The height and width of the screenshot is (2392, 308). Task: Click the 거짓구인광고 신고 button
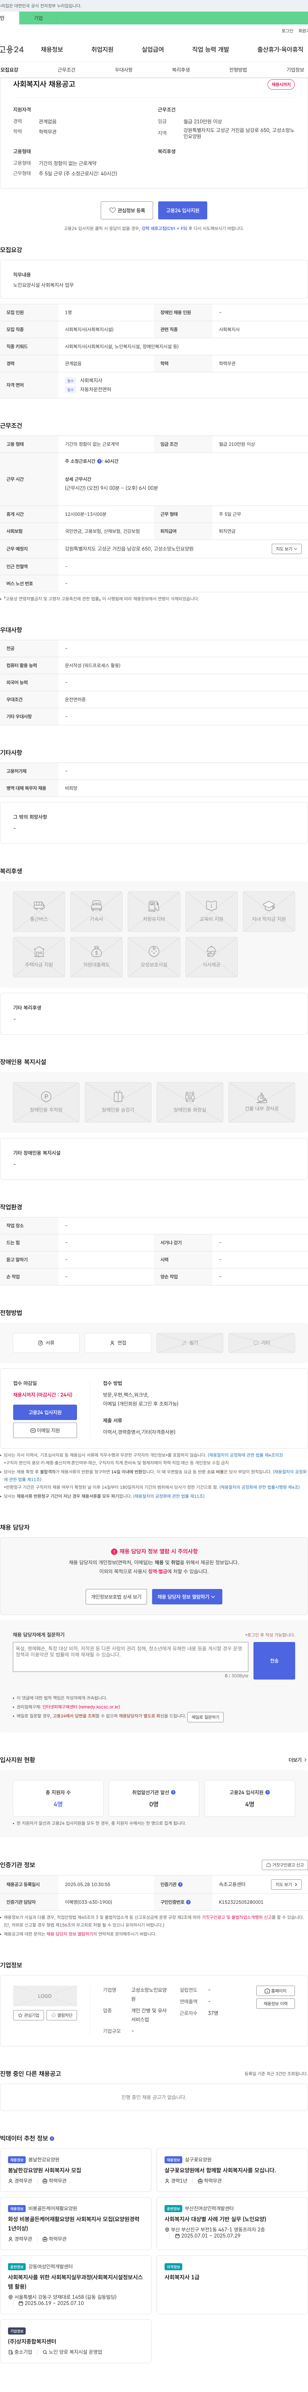tap(285, 1865)
